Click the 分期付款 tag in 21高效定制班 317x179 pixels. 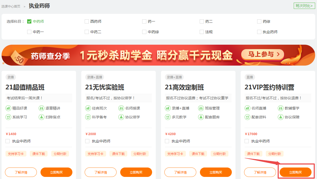tap(219, 154)
